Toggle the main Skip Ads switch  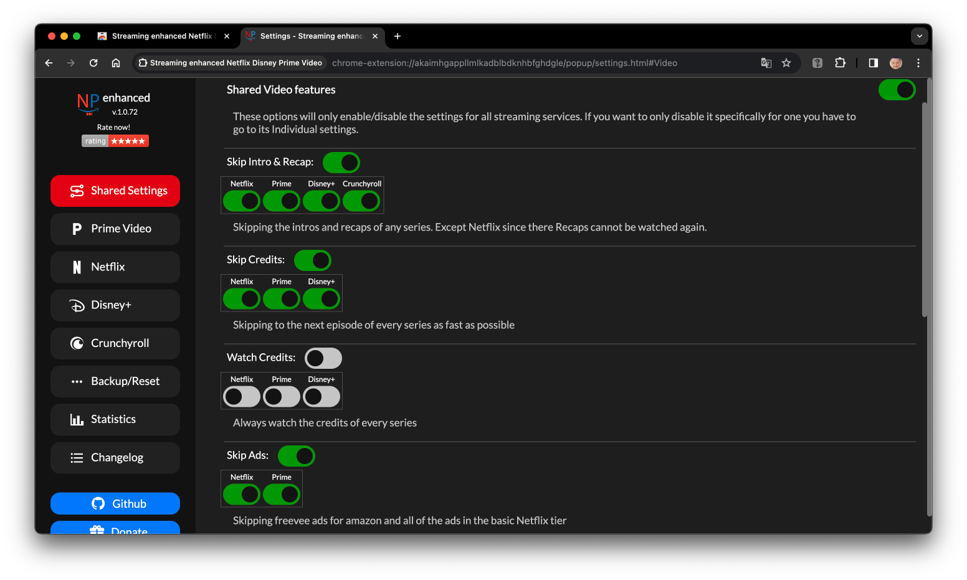click(x=297, y=456)
